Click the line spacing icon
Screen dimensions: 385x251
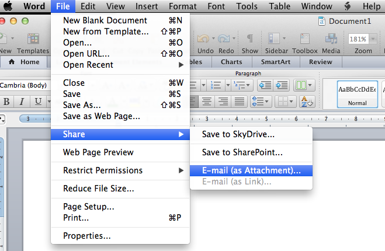[258, 102]
